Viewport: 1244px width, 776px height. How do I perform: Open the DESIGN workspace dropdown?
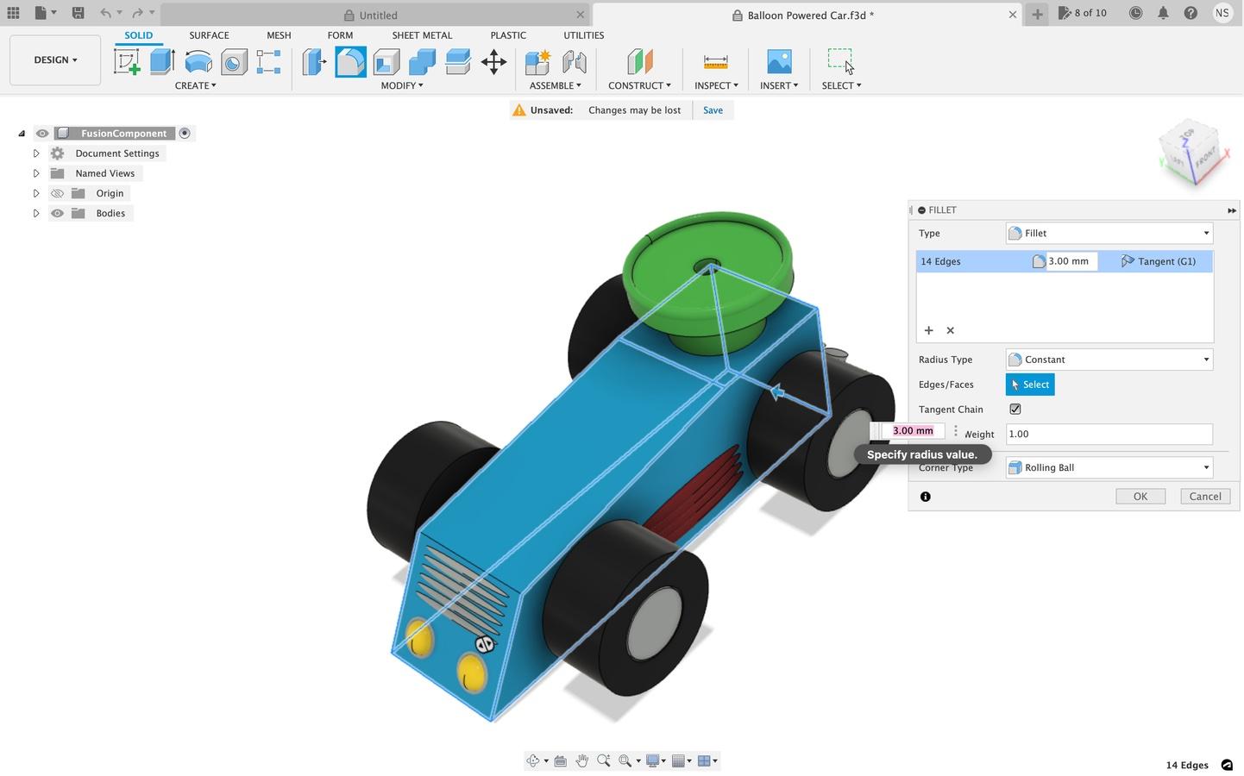point(55,60)
